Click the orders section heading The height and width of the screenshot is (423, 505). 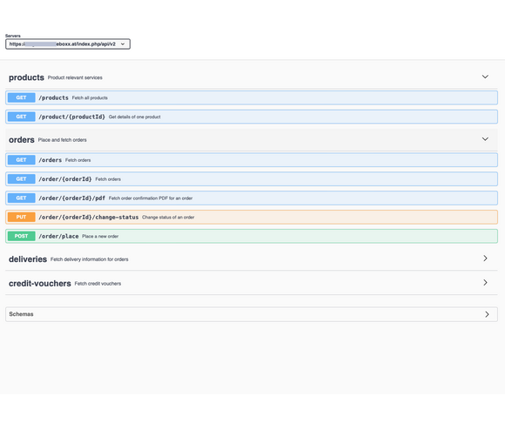[22, 140]
